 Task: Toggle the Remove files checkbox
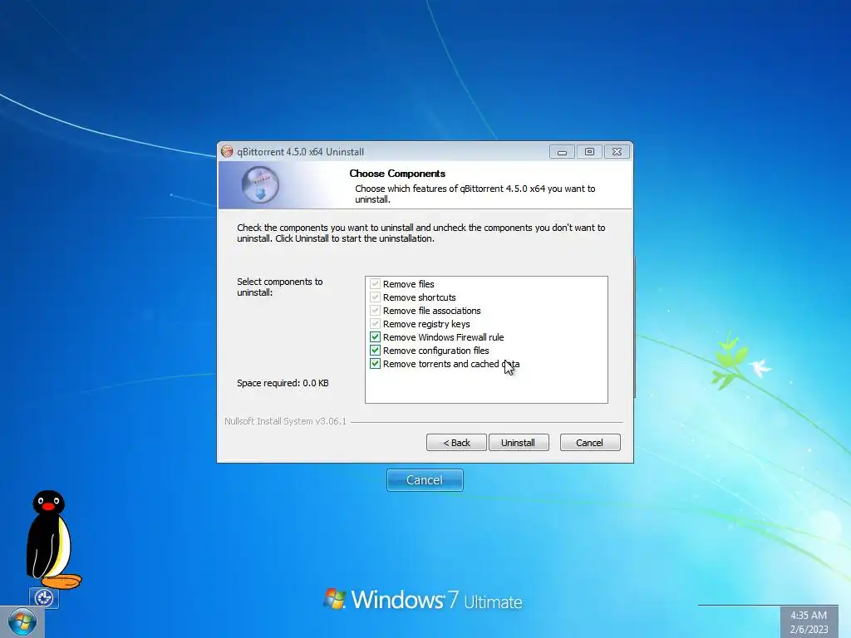click(x=375, y=284)
